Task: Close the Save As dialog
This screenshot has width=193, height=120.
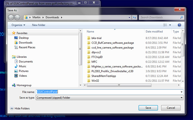Action: [179, 9]
